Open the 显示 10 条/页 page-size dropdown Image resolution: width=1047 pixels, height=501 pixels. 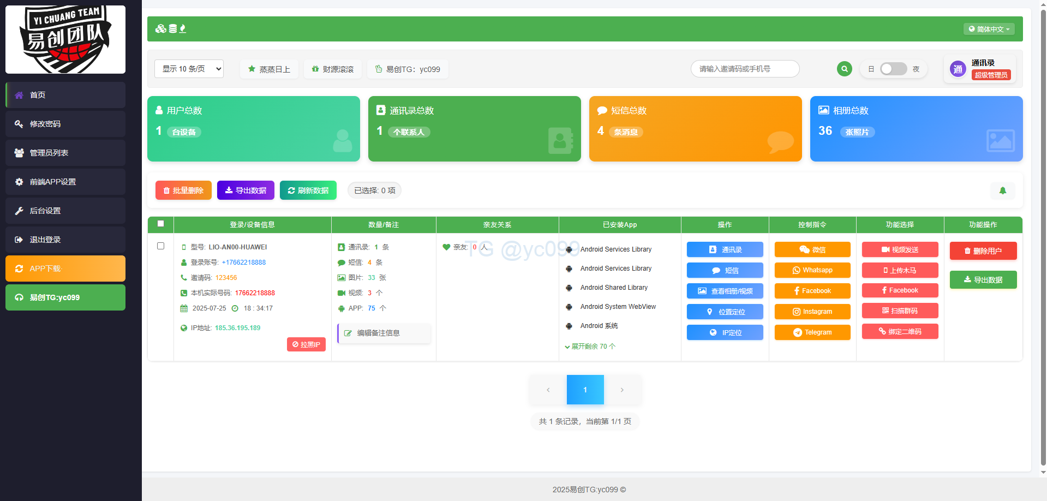tap(188, 69)
